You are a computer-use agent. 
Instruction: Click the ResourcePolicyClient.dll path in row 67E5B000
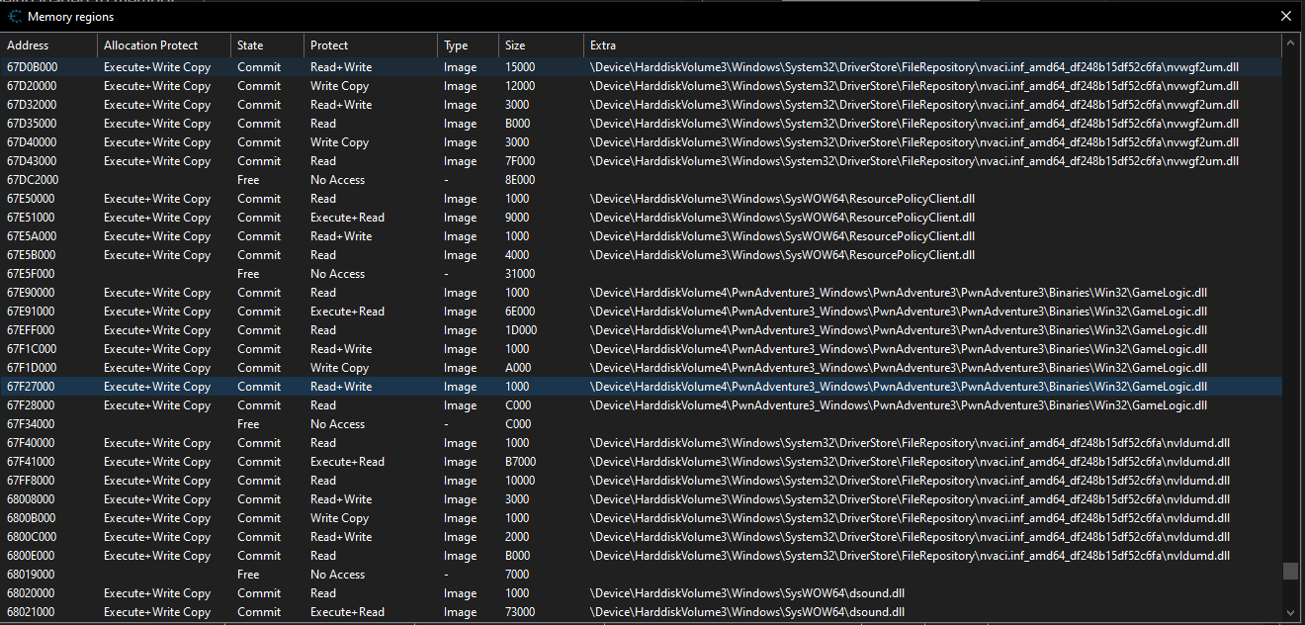click(782, 255)
